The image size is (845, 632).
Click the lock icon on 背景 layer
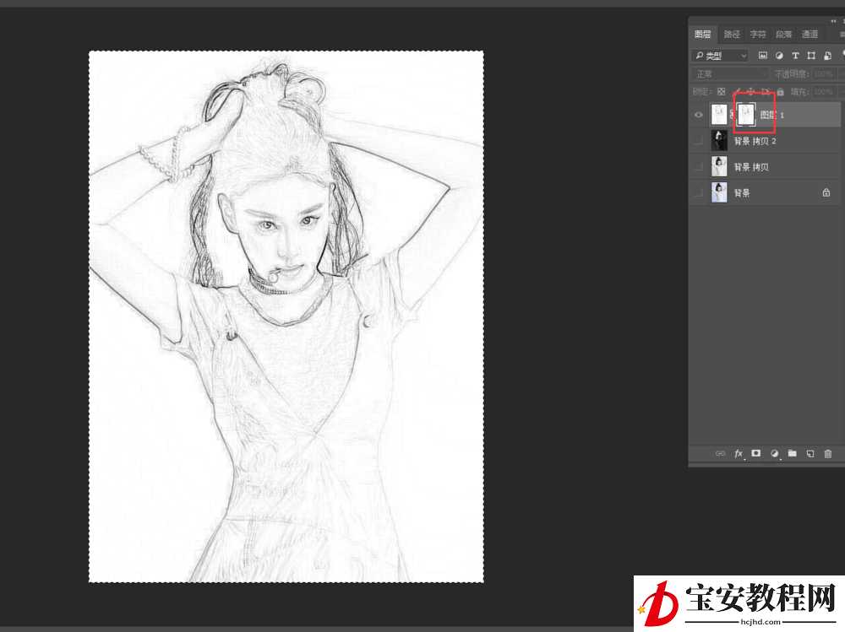click(826, 192)
